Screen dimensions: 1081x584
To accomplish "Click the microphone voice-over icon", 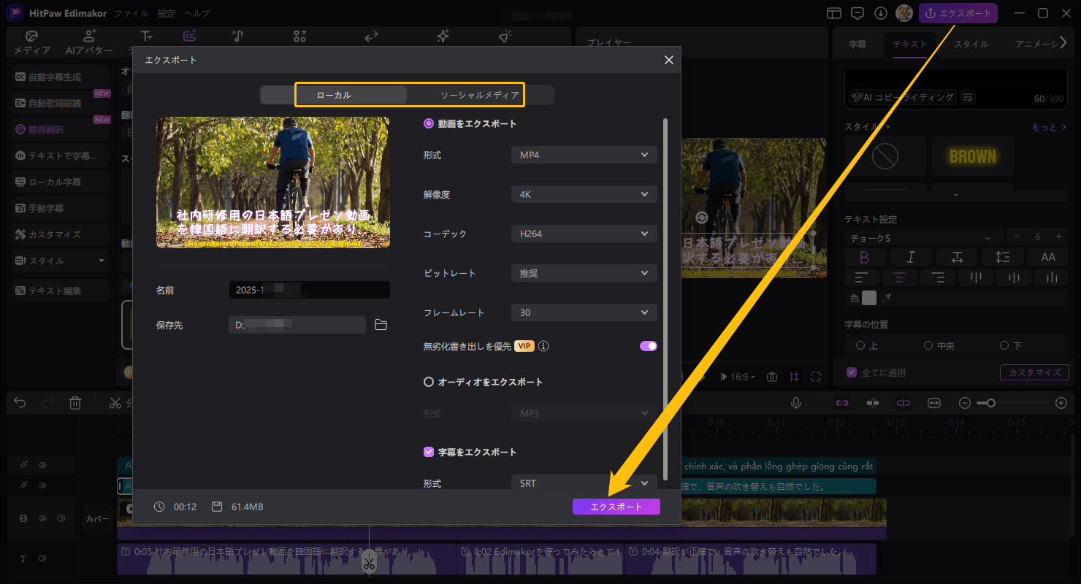I will [x=795, y=403].
